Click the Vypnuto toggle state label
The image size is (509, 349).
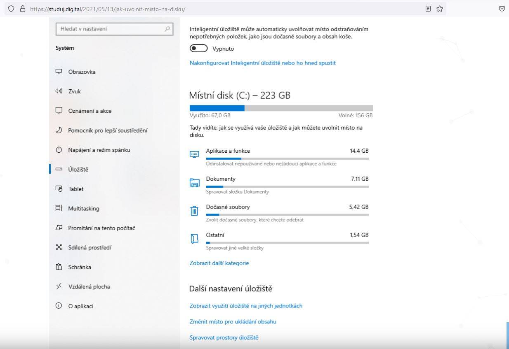click(x=223, y=49)
